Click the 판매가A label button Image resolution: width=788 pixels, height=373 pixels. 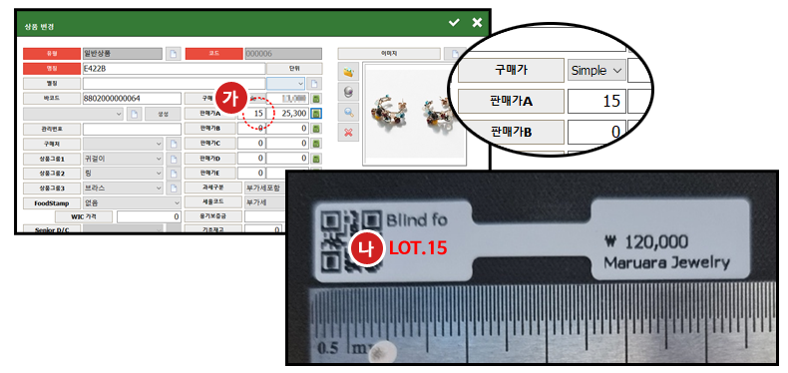point(210,114)
